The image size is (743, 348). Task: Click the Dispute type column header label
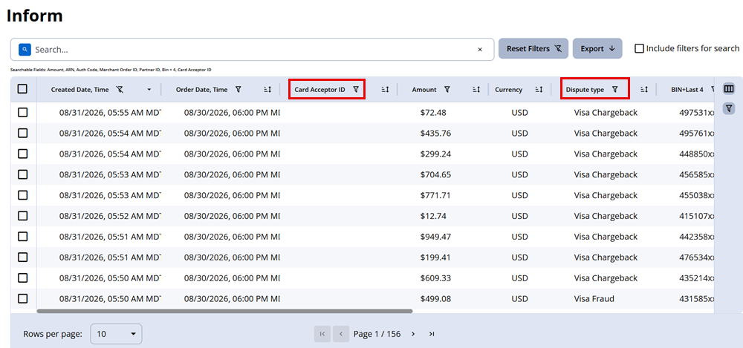(x=585, y=90)
